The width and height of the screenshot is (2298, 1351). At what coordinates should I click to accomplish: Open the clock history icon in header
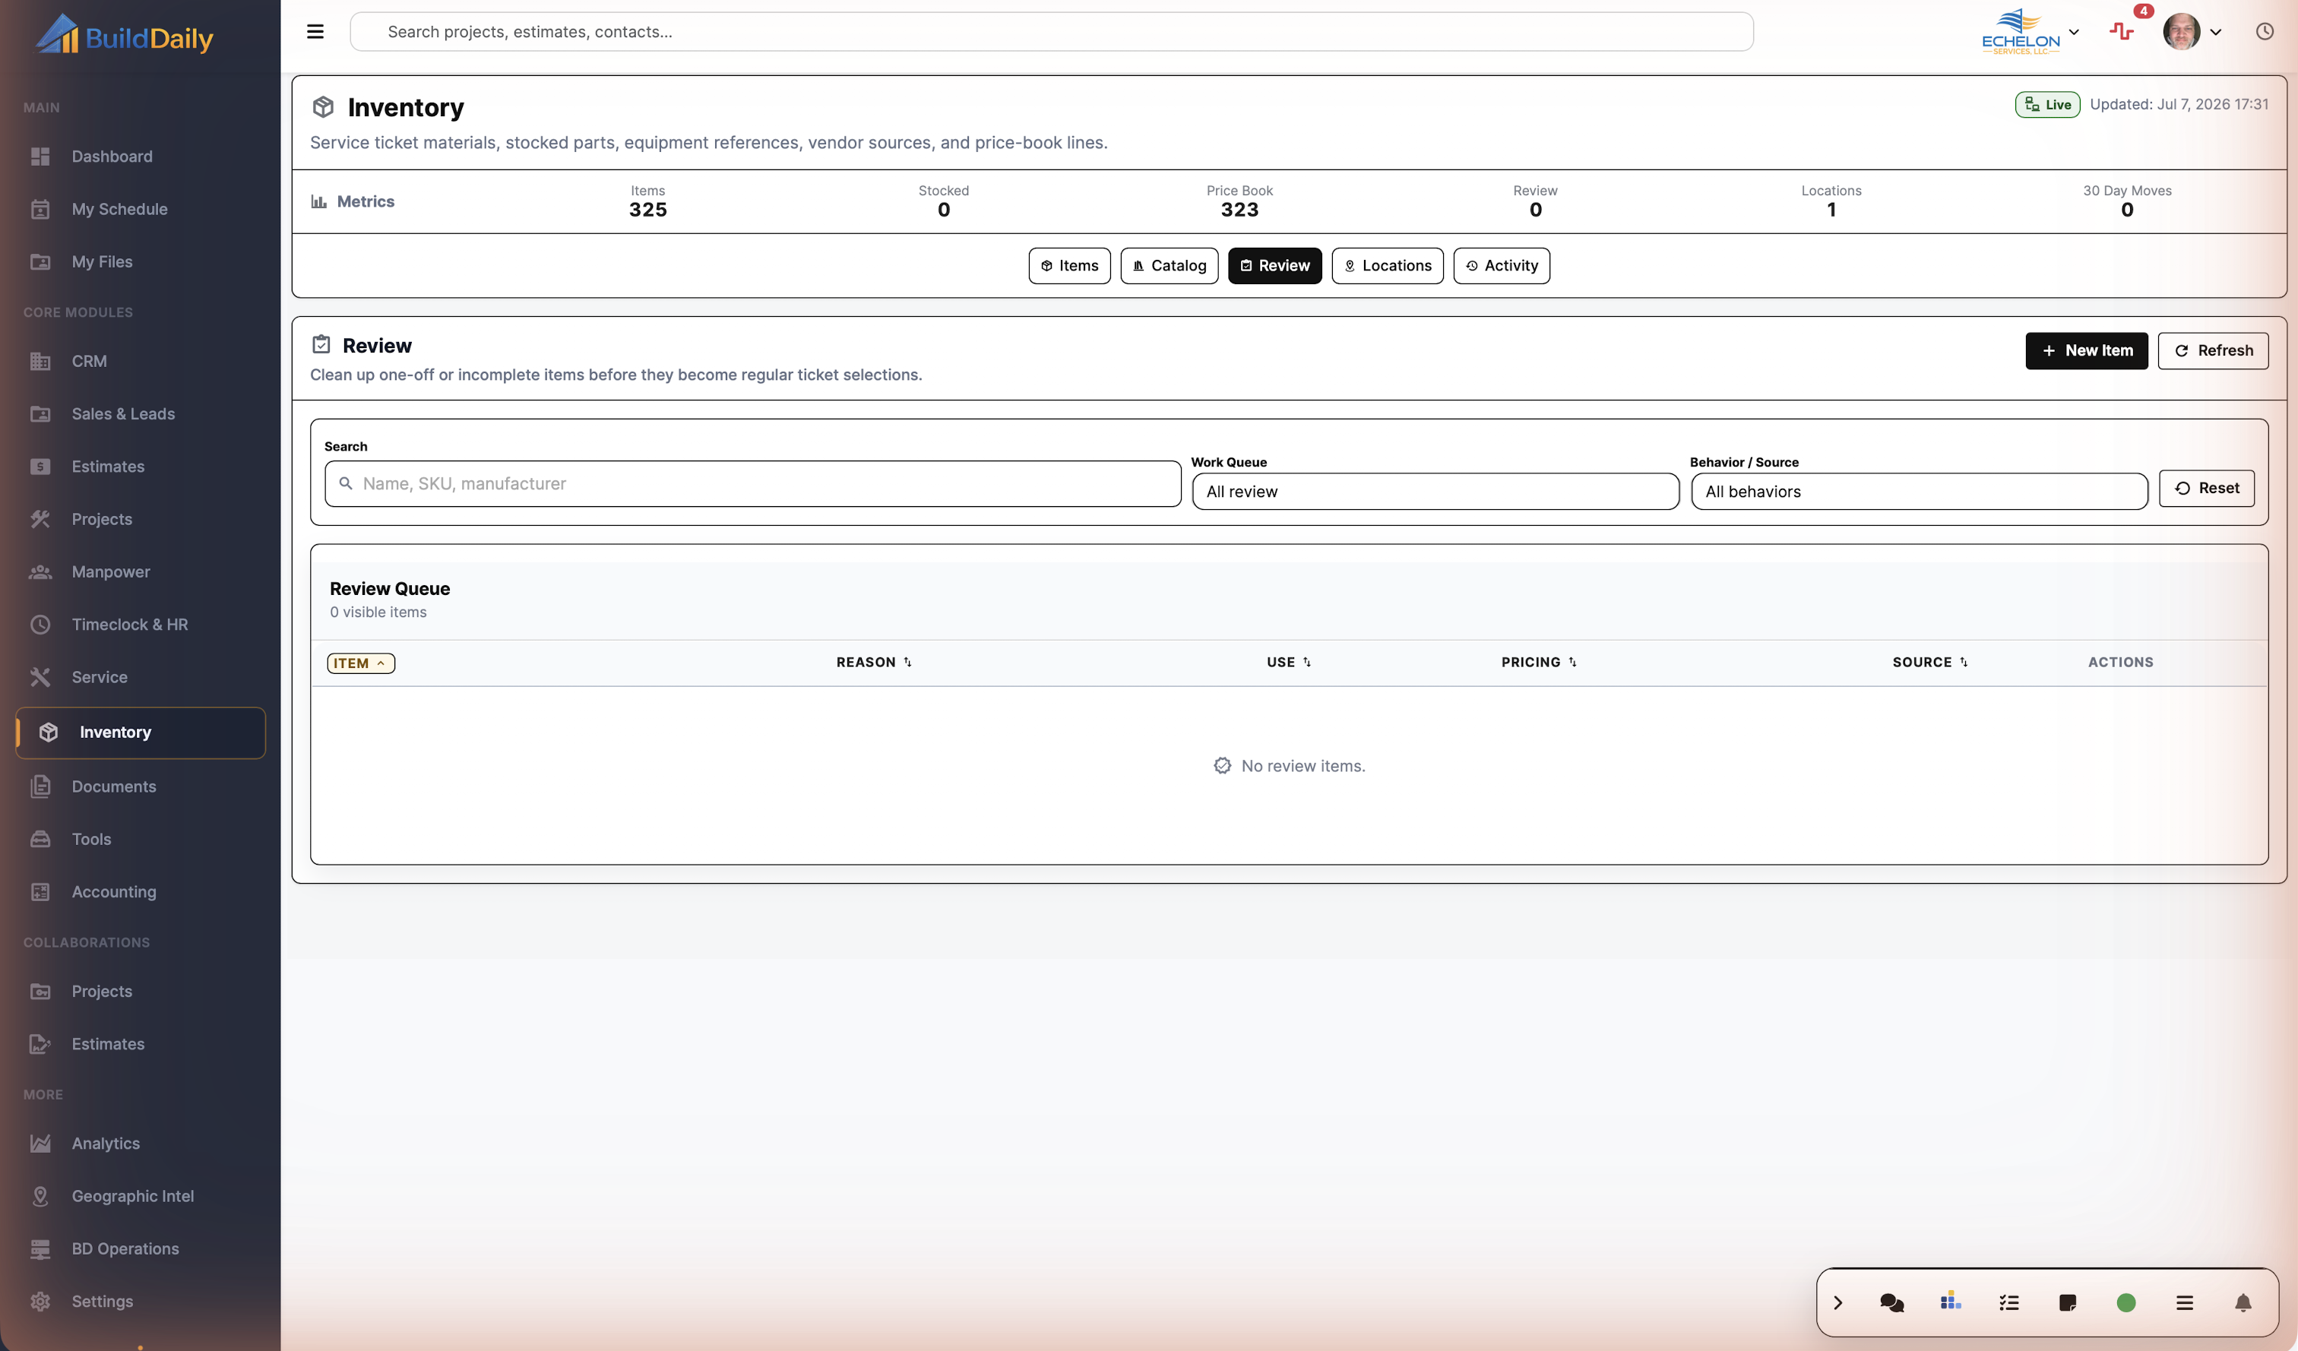(x=2265, y=32)
